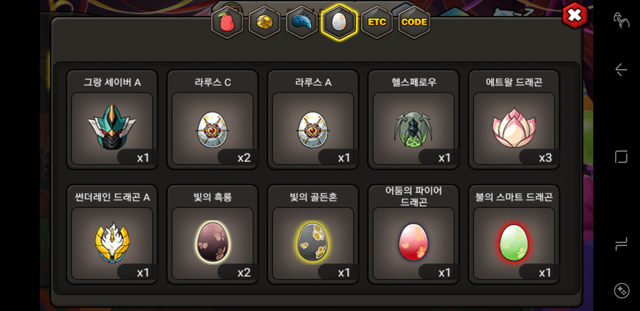Select the 그랑 세이버 A helmet item
This screenshot has width=640, height=311.
coord(112,120)
